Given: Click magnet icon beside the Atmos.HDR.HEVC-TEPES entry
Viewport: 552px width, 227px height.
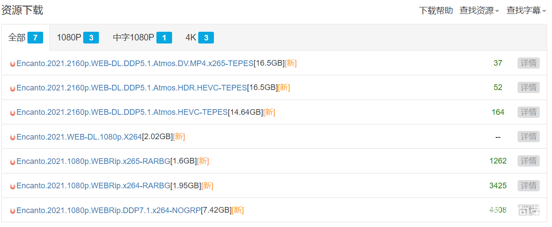Looking at the screenshot, I should click(13, 88).
